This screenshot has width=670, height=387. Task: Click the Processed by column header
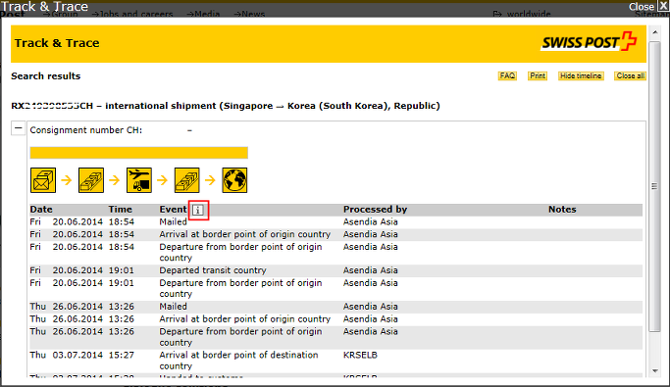[x=375, y=210]
